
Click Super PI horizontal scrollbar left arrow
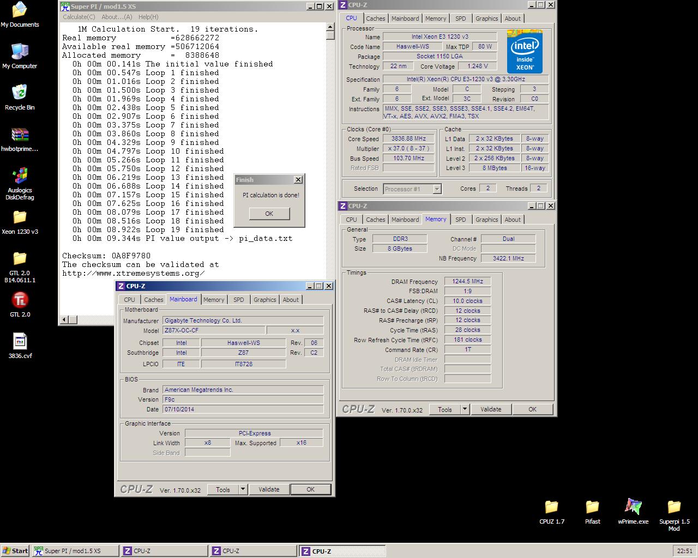65,319
